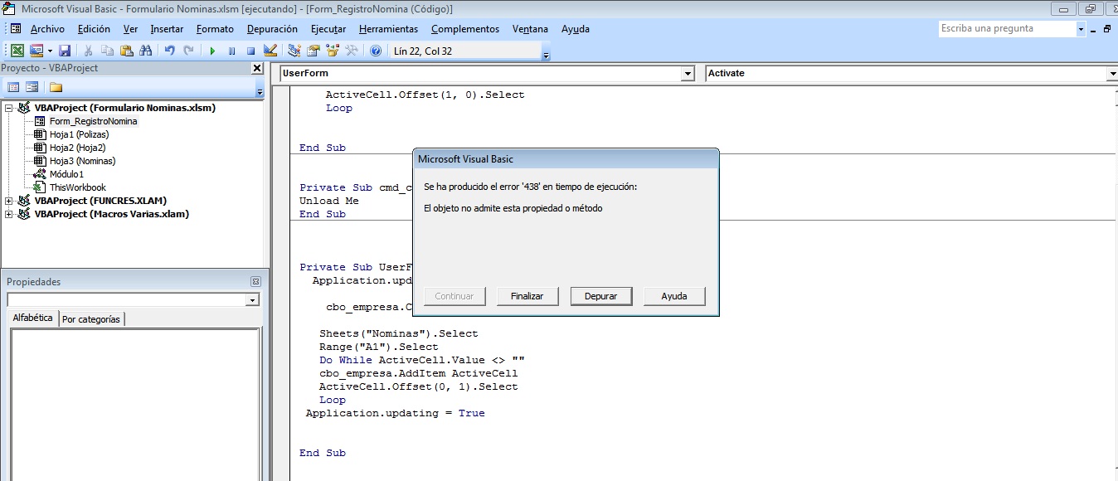The width and height of the screenshot is (1118, 481).
Task: Open the Toolbox with the hammer-wrench icon
Action: 352,50
